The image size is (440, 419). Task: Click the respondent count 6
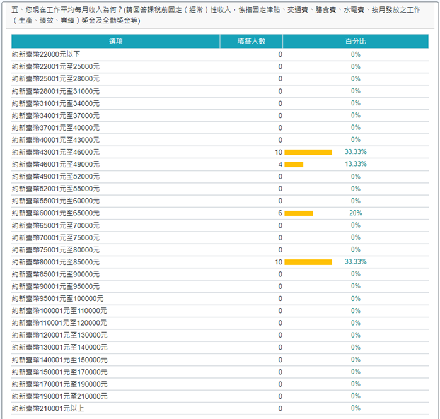[280, 213]
